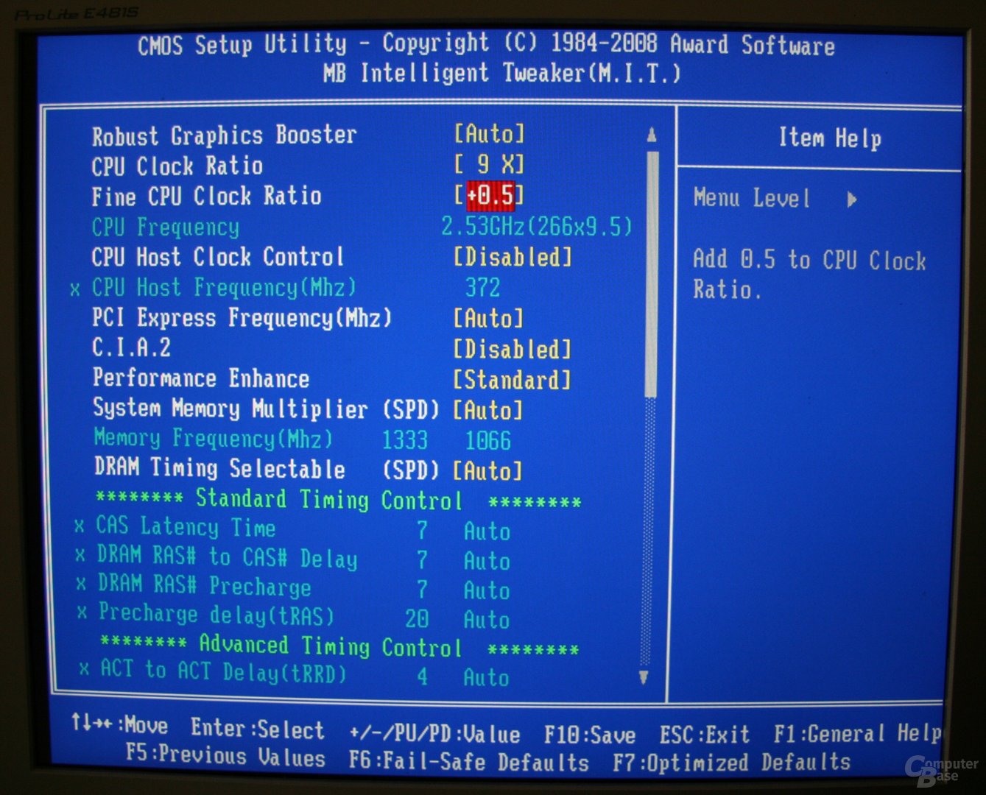
Task: Click the ACT to ACT Delay(tRRD) label
Action: (223, 671)
